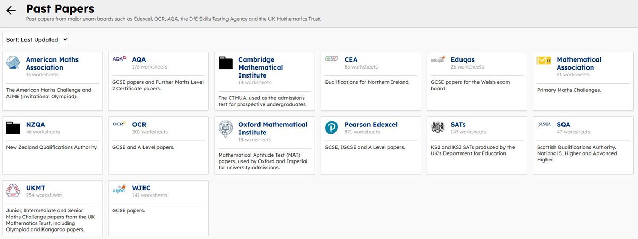Click 'KS2 and KS3 SATs produced' description
638x239 pixels.
click(473, 150)
